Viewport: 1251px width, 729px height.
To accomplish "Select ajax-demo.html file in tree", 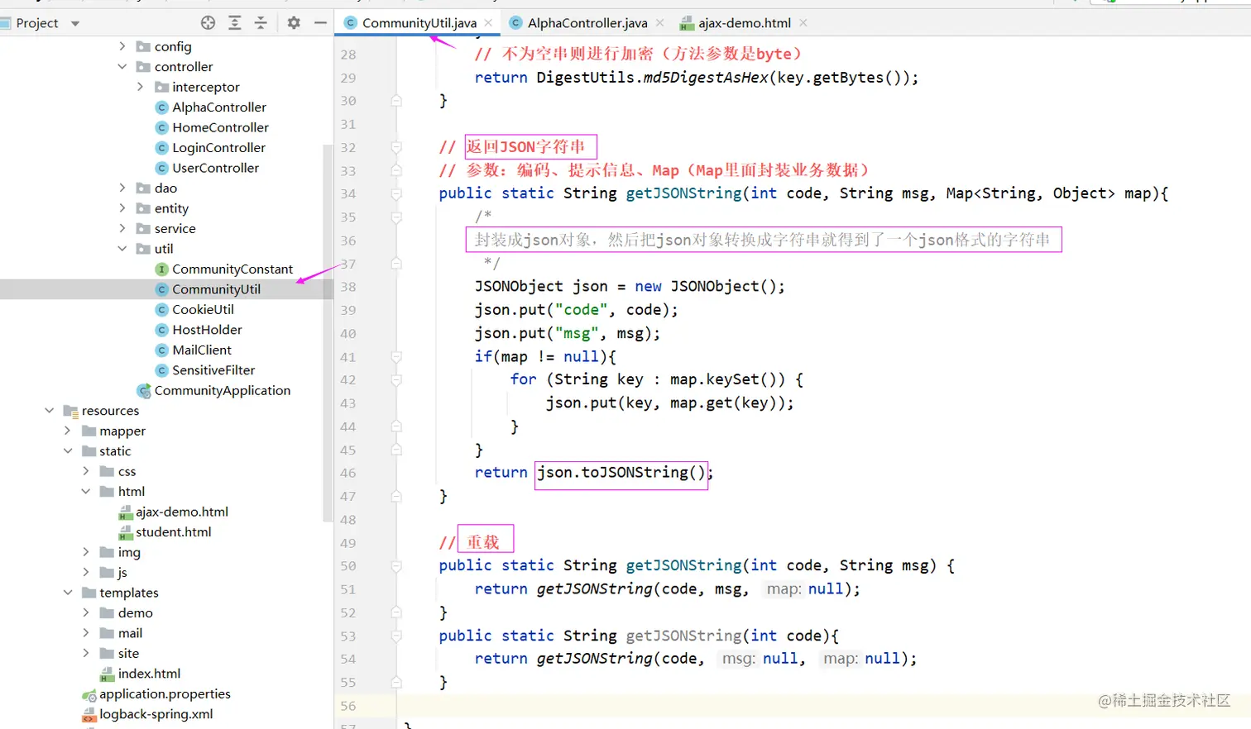I will 182,512.
